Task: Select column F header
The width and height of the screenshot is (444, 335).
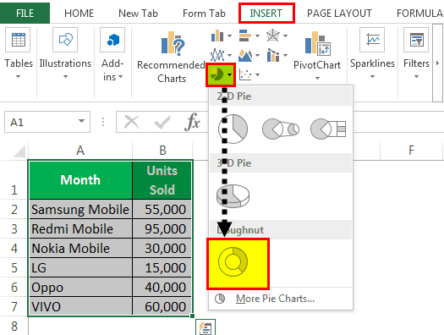Action: [x=411, y=150]
